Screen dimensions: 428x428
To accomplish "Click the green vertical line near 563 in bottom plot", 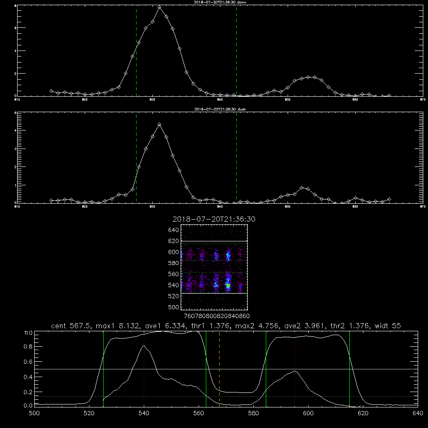I will tap(206, 369).
